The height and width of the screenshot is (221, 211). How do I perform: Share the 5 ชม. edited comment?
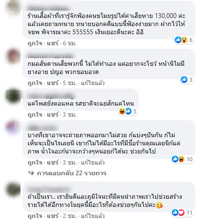[53, 83]
